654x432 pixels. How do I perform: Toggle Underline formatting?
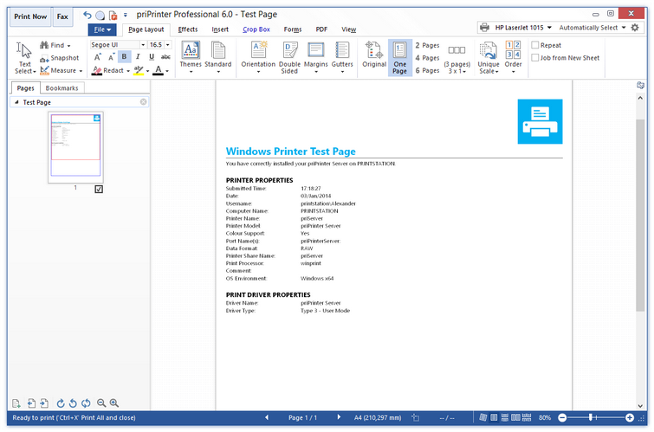pyautogui.click(x=152, y=57)
